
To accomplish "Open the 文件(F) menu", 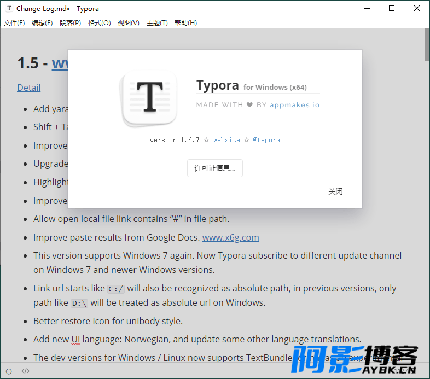I will (x=14, y=23).
